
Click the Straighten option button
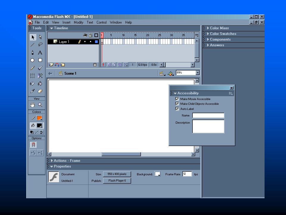(40, 153)
